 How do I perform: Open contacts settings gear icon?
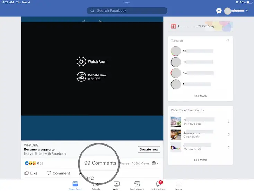(228, 41)
